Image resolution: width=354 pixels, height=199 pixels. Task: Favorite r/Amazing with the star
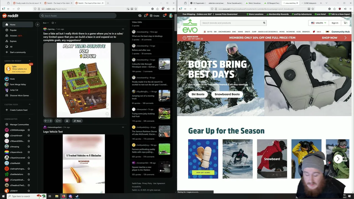tap(29, 146)
